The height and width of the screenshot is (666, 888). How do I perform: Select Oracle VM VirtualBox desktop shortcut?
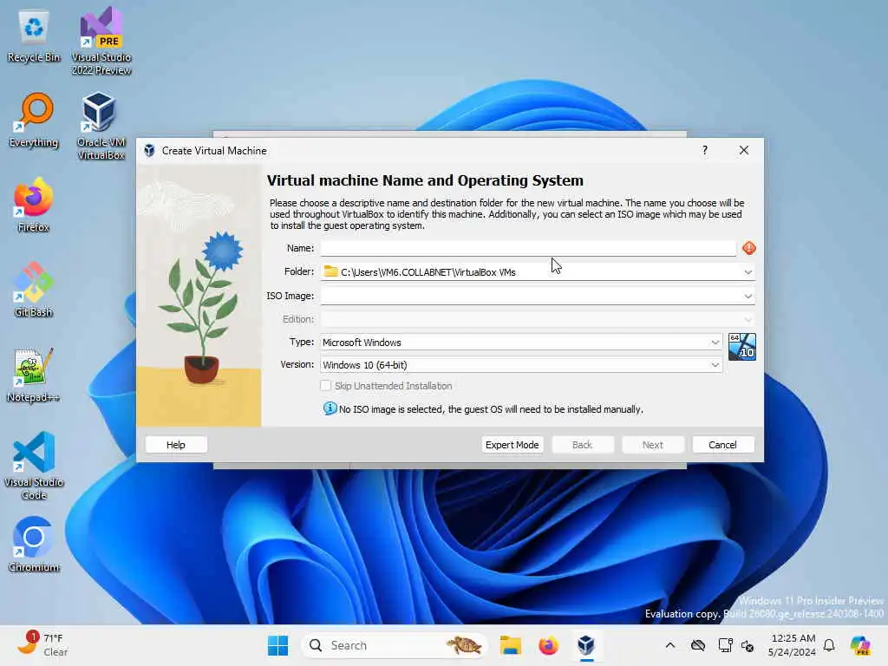pos(101,126)
